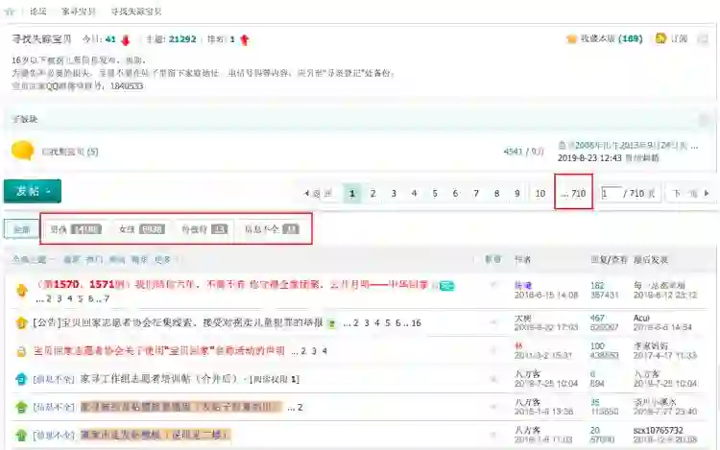This screenshot has height=450, width=720.
Task: Open page 4 of the red 声明 thread
Action: [324, 351]
